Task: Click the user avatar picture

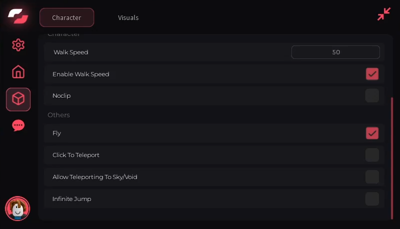Action: [x=18, y=208]
